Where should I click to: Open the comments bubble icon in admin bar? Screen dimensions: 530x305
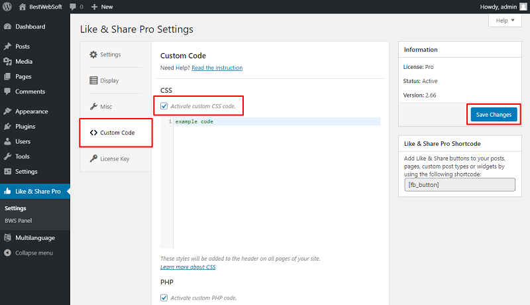pyautogui.click(x=73, y=7)
